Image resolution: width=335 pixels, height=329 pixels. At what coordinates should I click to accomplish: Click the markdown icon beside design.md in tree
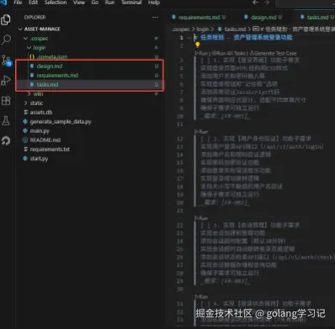32,66
